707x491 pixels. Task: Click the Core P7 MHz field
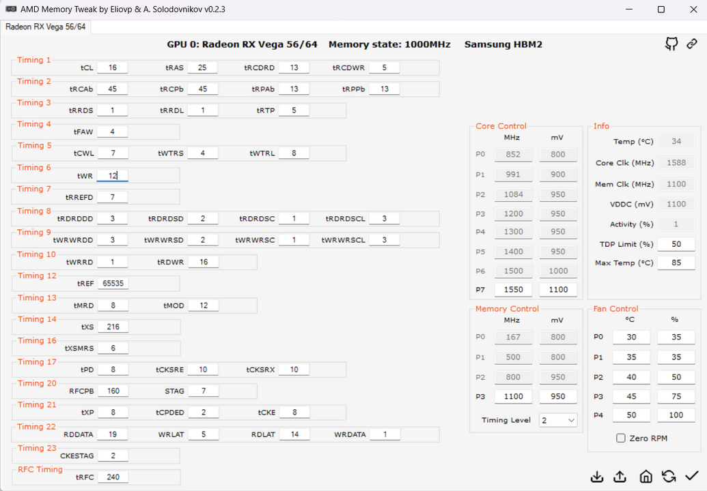coord(513,290)
